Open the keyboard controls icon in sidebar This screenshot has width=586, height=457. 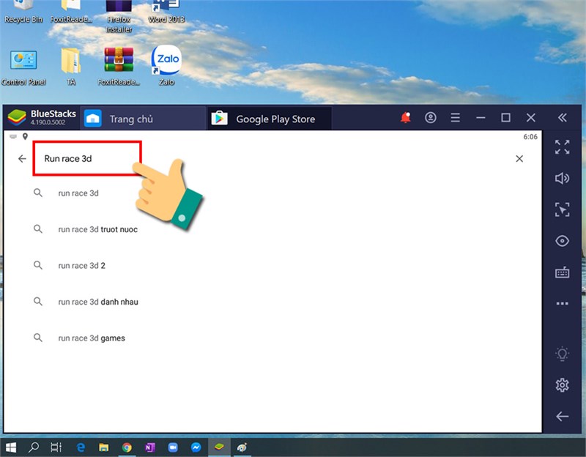coord(562,272)
